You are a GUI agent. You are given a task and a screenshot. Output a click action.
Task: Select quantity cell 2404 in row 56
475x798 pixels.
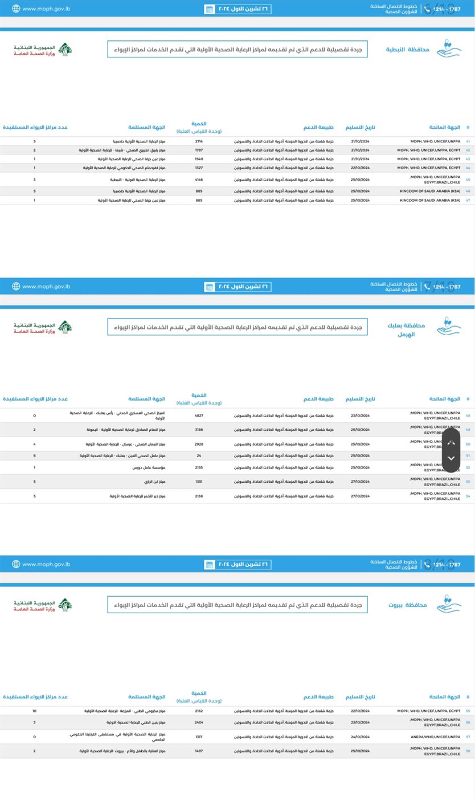(x=199, y=722)
